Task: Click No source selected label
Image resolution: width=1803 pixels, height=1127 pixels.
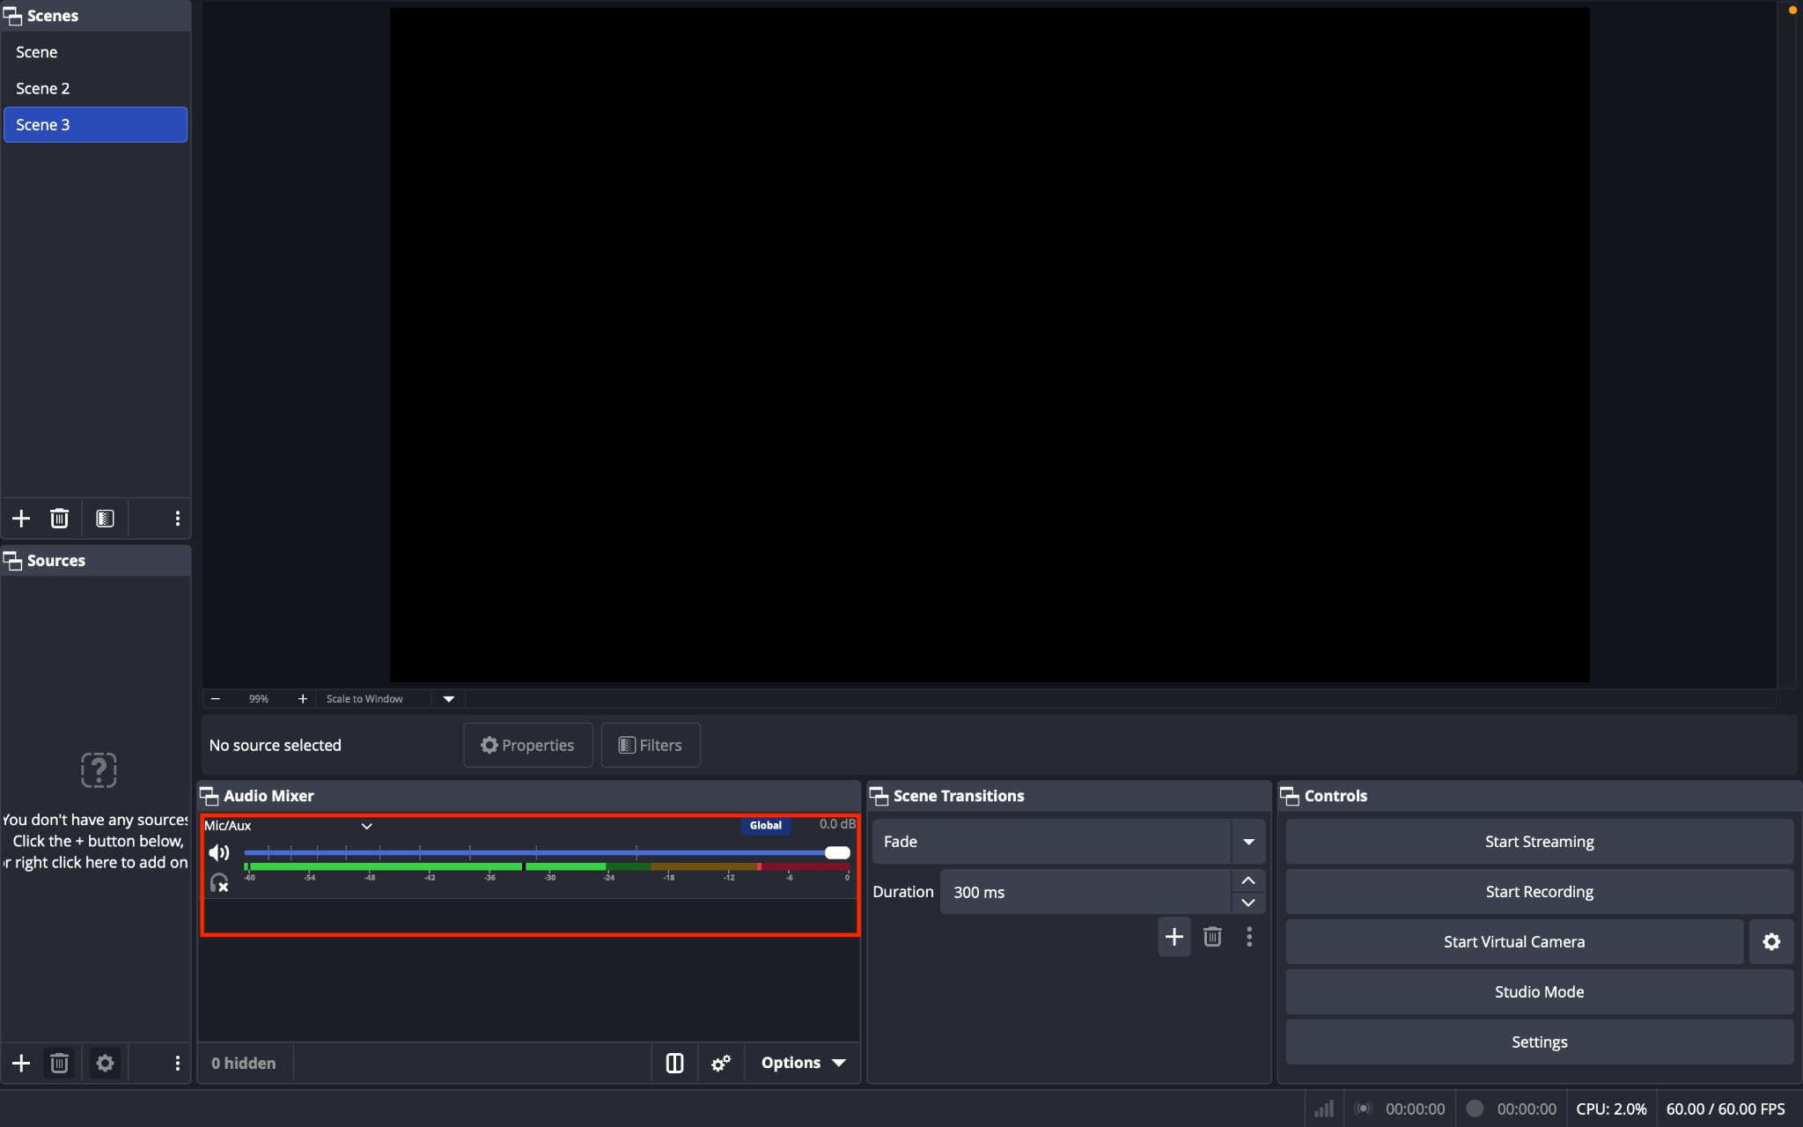Action: click(x=275, y=745)
